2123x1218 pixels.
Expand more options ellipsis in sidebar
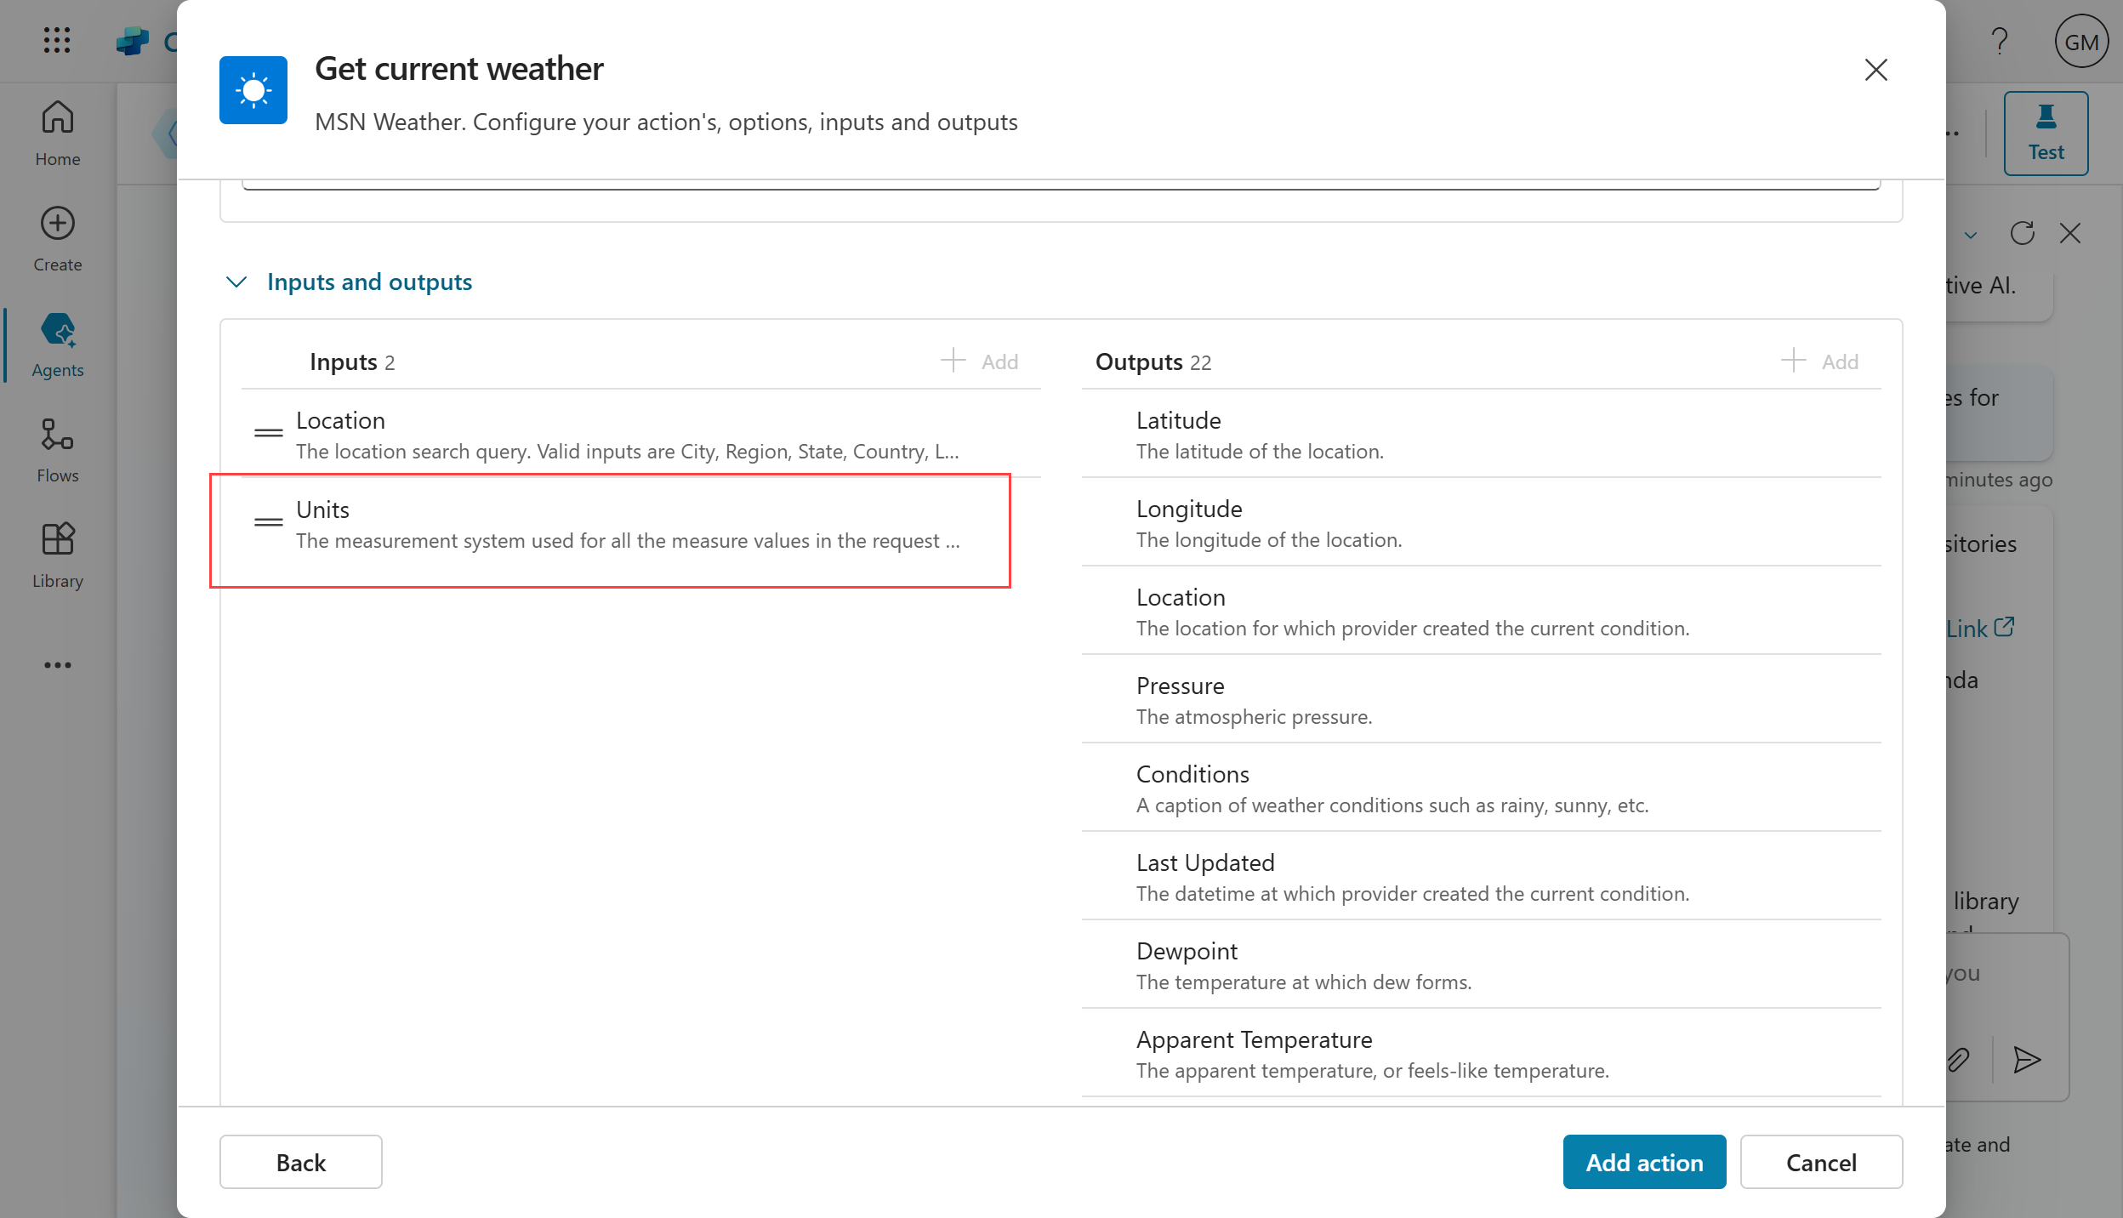click(57, 665)
